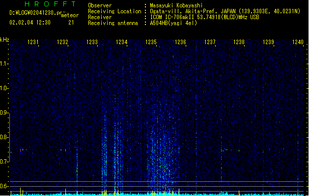The height and width of the screenshot is (196, 309).
Task: Click the Receiving antenna label
Action: (113, 23)
